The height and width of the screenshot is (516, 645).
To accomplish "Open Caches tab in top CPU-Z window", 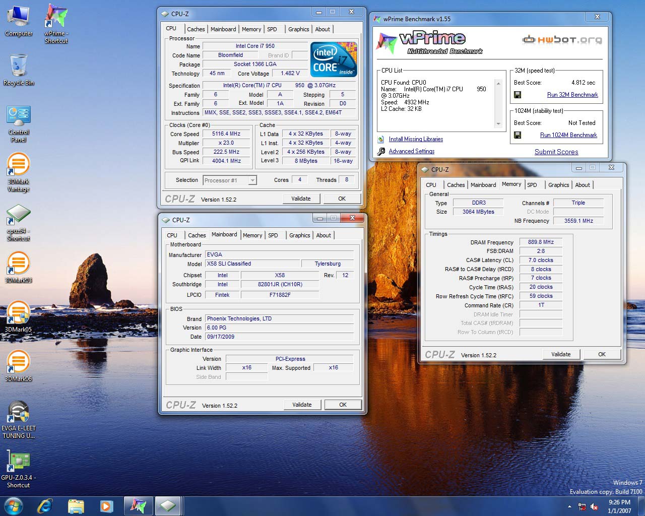I will (196, 29).
